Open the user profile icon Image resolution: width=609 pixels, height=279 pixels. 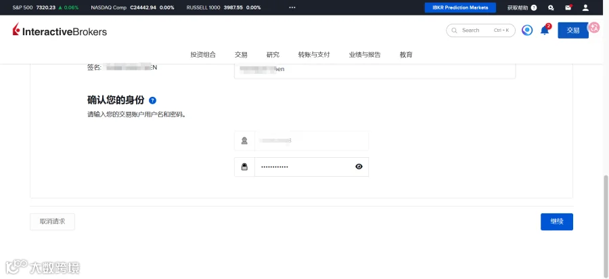point(586,7)
